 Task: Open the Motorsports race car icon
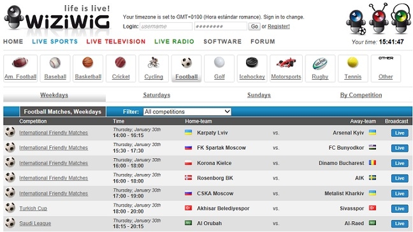coord(286,62)
